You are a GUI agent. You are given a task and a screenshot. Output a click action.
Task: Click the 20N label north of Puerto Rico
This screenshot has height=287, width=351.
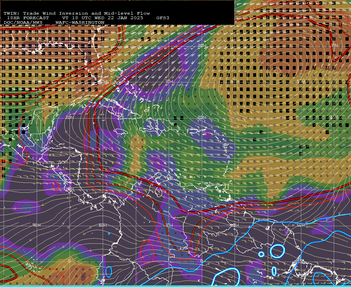(202, 117)
